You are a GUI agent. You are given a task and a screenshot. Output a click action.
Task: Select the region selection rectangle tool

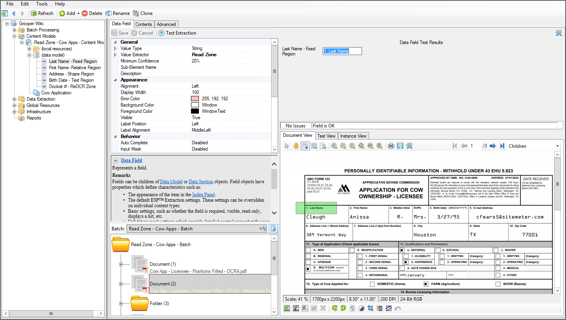coord(305,146)
